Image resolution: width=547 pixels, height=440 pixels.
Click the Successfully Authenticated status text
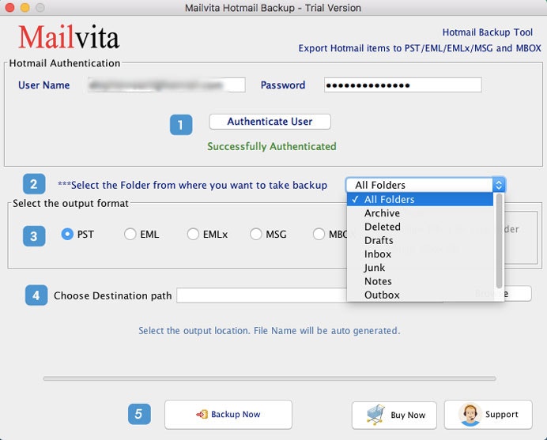click(x=272, y=146)
